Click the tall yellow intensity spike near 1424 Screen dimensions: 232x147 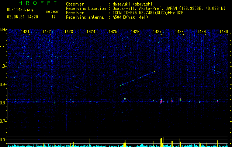90,143
